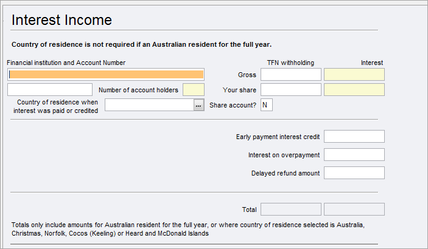428x249 pixels.
Task: Click the bold country of residence note
Action: pyautogui.click(x=141, y=44)
